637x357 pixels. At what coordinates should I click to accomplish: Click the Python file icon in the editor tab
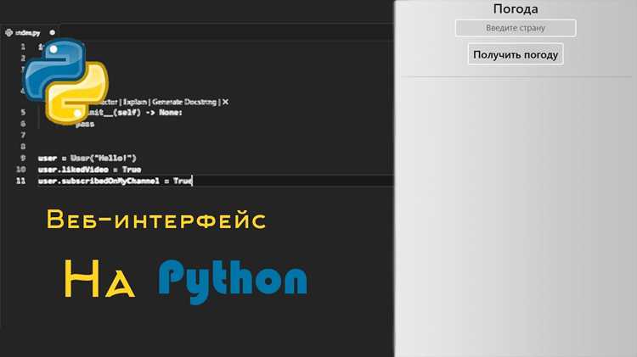[9, 32]
